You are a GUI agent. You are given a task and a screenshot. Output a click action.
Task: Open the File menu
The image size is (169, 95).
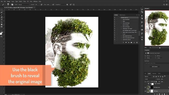pos(2,2)
